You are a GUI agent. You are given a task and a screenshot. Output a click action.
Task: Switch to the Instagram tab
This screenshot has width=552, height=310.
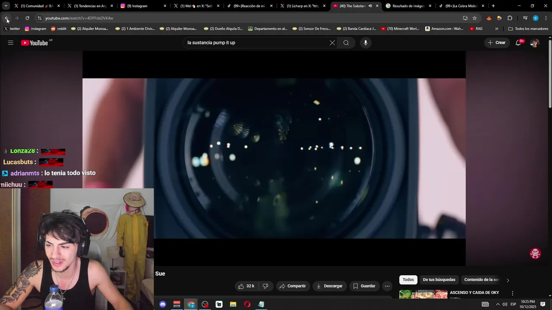[143, 6]
